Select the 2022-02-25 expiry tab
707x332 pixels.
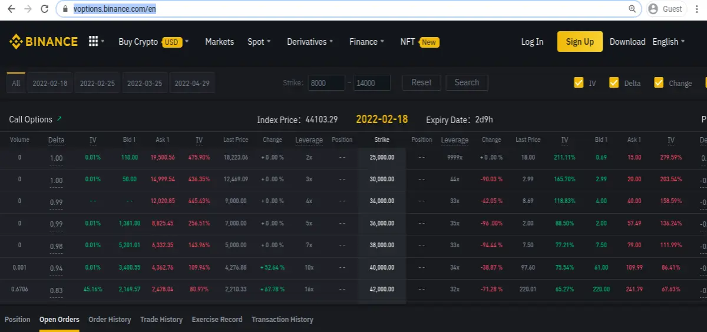point(97,83)
